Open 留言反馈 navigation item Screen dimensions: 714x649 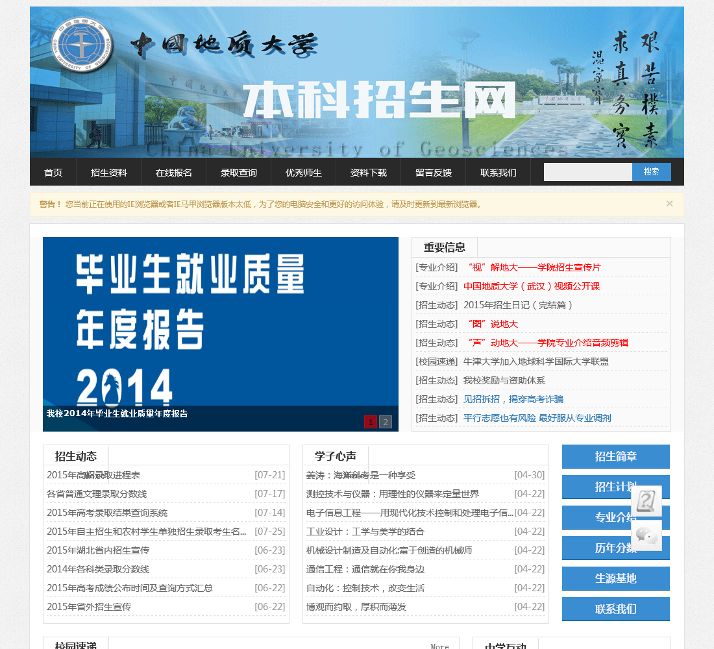pyautogui.click(x=434, y=173)
